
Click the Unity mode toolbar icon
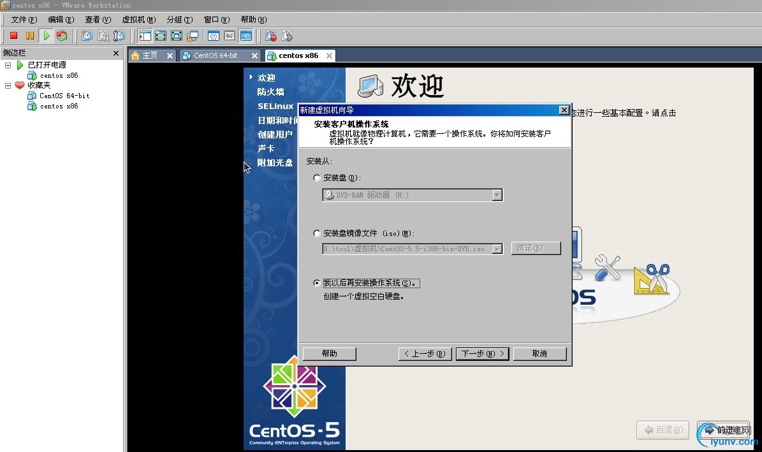click(193, 36)
